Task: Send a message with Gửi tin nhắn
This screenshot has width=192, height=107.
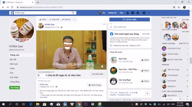Action: 130,19
